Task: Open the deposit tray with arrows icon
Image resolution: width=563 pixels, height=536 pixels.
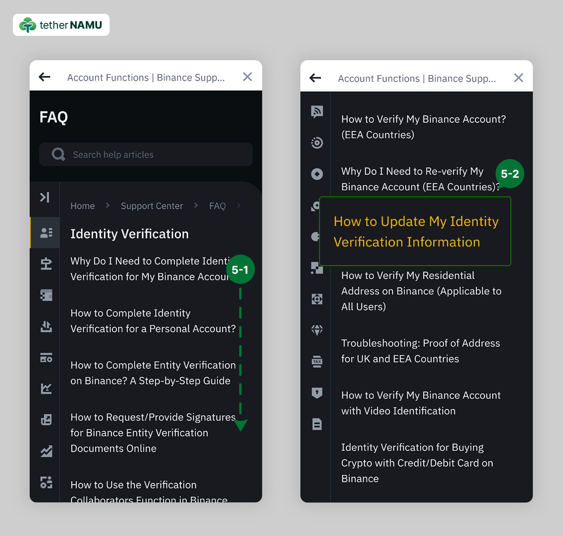Action: pos(46,326)
